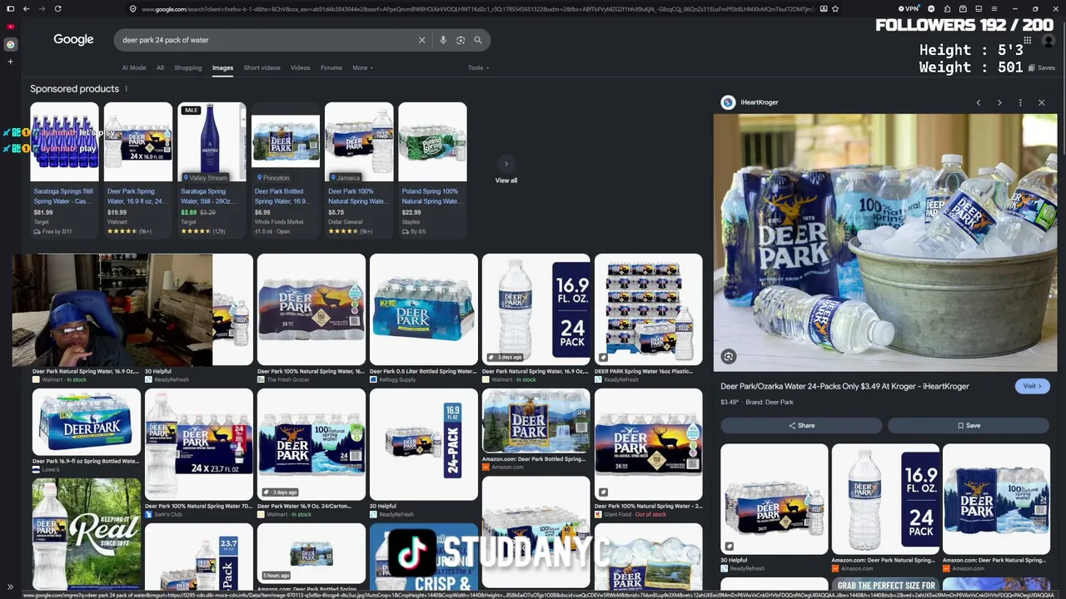This screenshot has height=599, width=1066.
Task: Open Google apps grid
Action: coord(1028,40)
